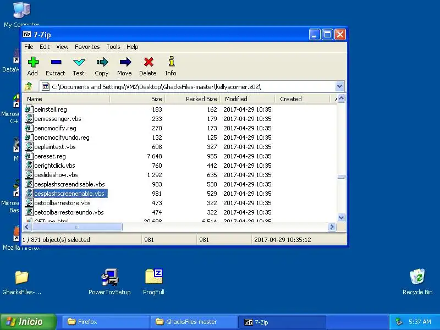Open the Inicio start button
The width and height of the screenshot is (440, 330).
pos(28,322)
